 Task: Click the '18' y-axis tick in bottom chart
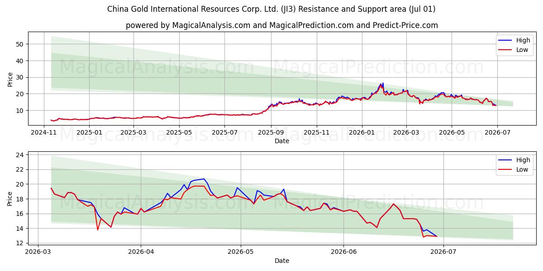tap(20, 199)
